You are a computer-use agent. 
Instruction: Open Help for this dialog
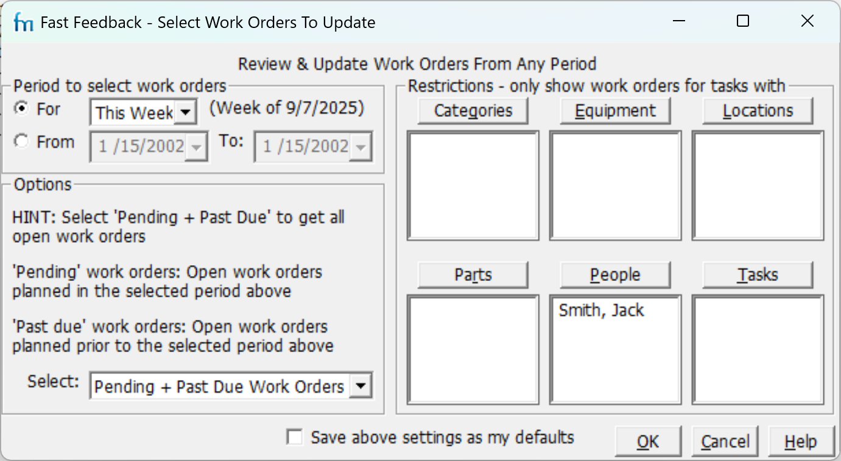[800, 442]
